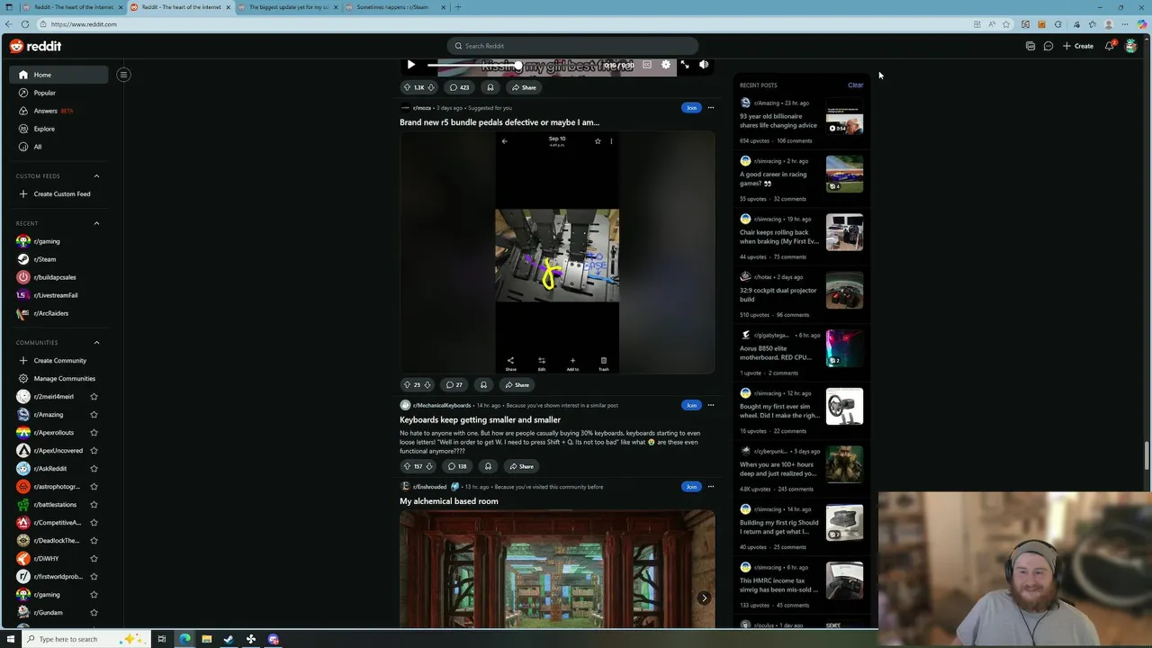The width and height of the screenshot is (1152, 648).
Task: Open the notifications bell
Action: point(1110,46)
